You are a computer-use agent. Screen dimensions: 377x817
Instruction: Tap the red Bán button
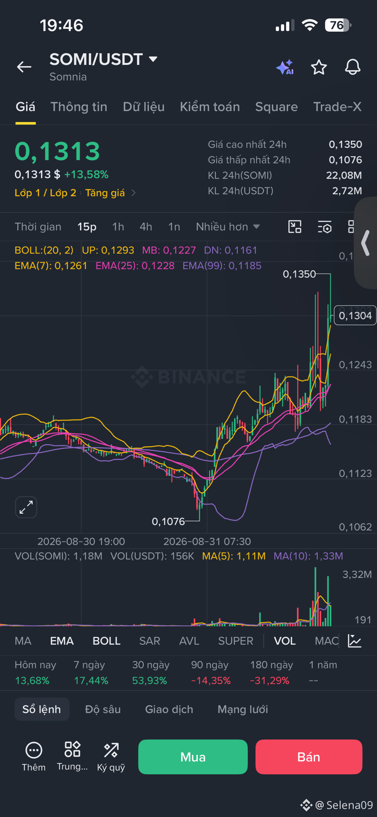[309, 757]
